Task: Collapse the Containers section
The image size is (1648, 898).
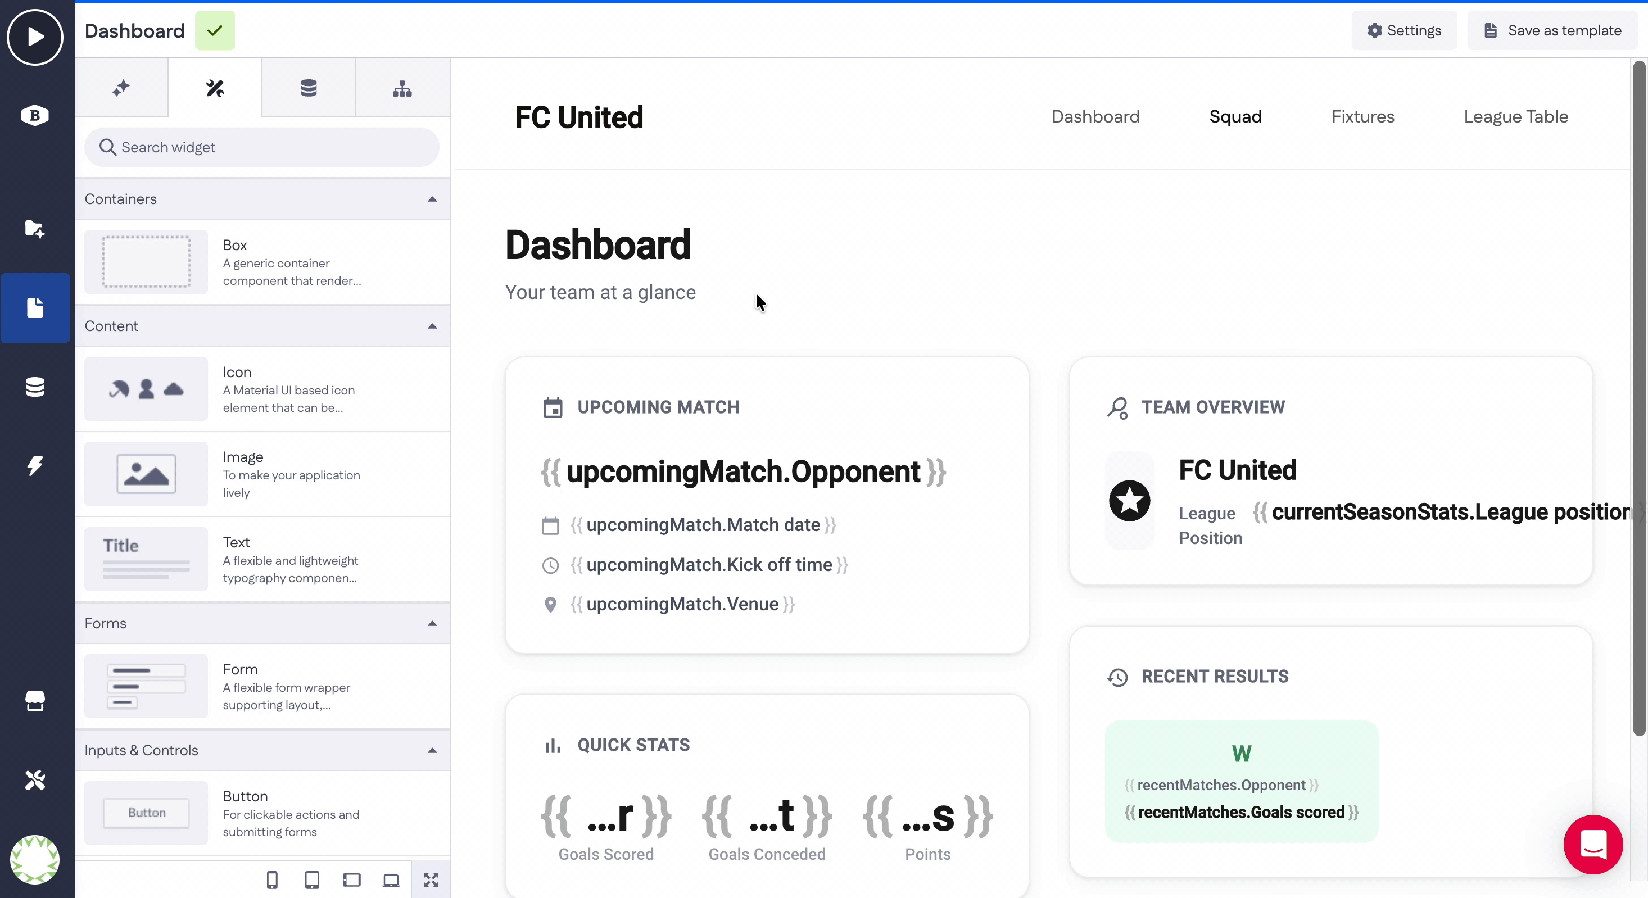Action: click(x=432, y=199)
